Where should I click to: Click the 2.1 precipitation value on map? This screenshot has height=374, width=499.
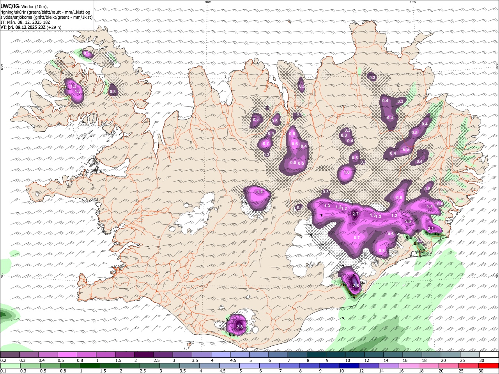pos(431,228)
